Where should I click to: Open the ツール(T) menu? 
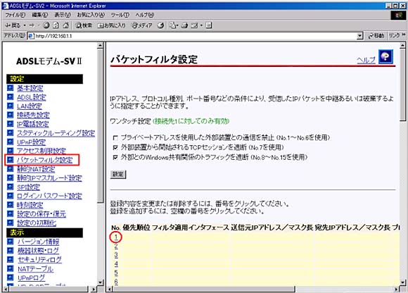coord(120,15)
